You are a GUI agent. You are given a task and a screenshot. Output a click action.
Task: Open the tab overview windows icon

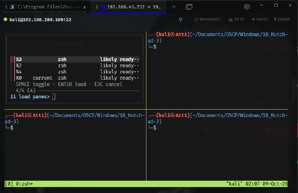[x=189, y=7]
